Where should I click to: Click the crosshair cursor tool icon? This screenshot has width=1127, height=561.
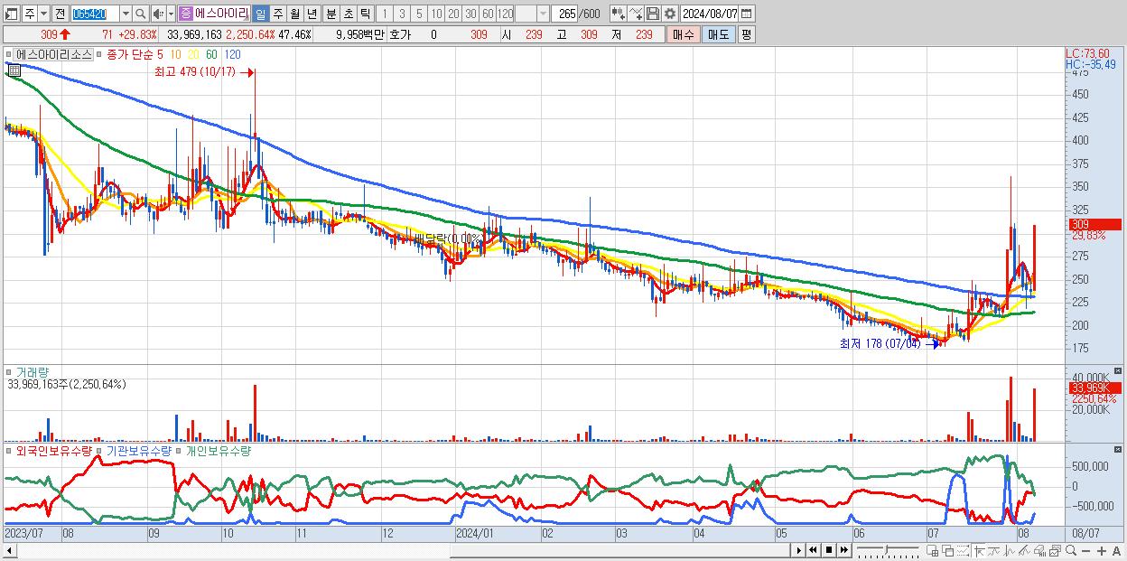click(x=979, y=551)
